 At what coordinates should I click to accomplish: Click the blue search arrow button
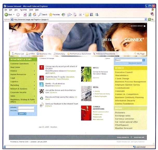tap(144, 60)
